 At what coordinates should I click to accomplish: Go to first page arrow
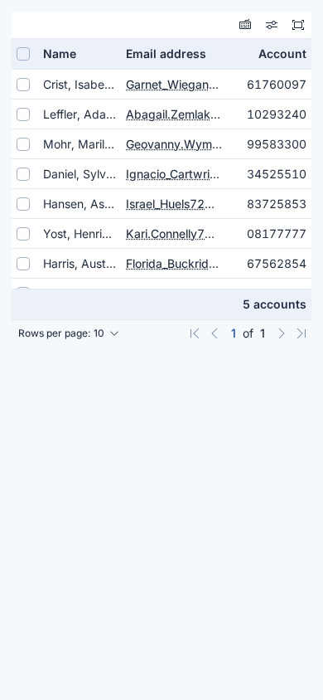coord(195,333)
